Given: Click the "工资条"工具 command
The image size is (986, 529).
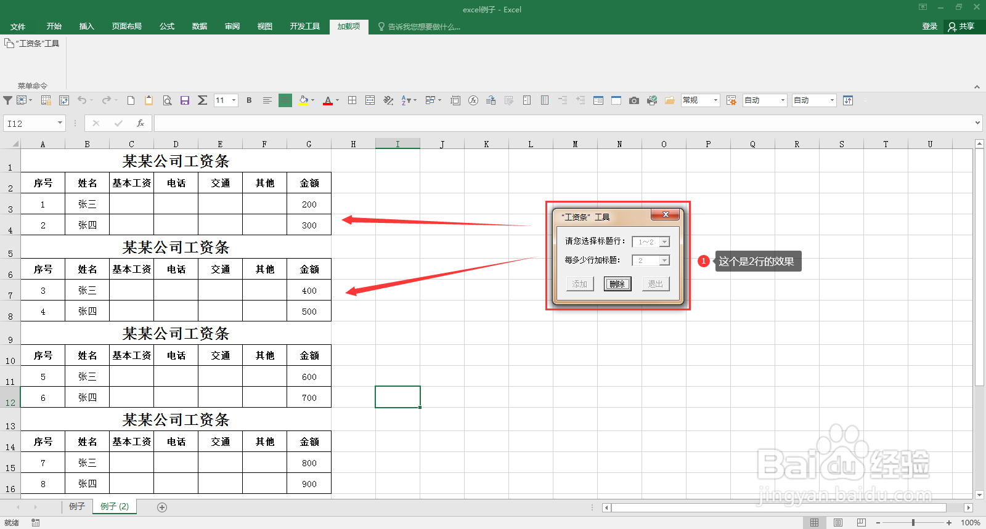Looking at the screenshot, I should pos(32,43).
